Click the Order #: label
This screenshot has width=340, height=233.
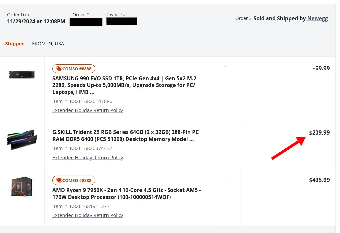point(81,15)
